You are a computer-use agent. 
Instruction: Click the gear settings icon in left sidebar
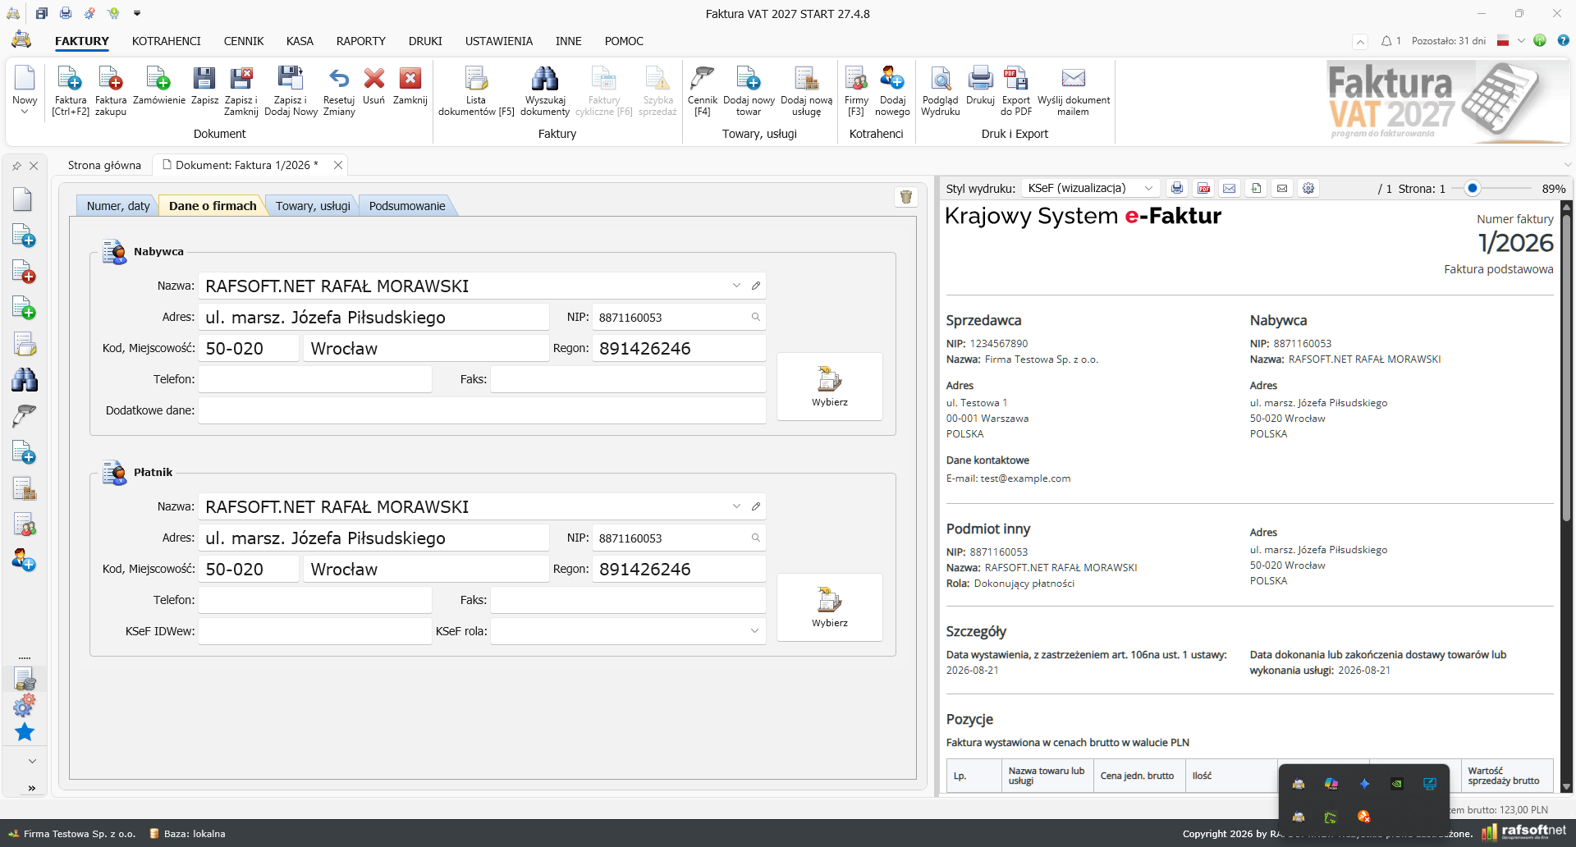pyautogui.click(x=25, y=705)
